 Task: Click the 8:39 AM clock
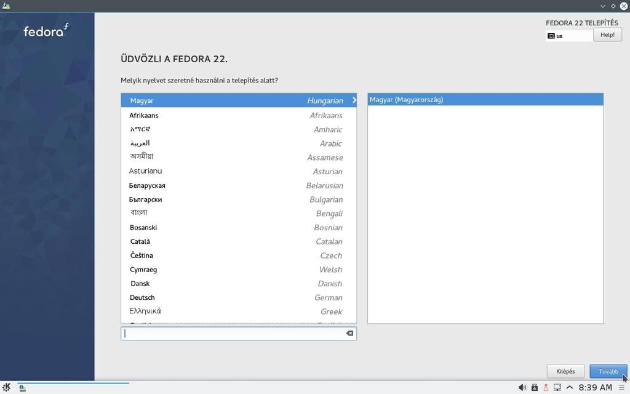pos(596,388)
